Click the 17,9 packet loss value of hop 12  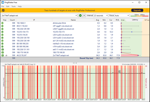pyautogui.click(x=118, y=55)
